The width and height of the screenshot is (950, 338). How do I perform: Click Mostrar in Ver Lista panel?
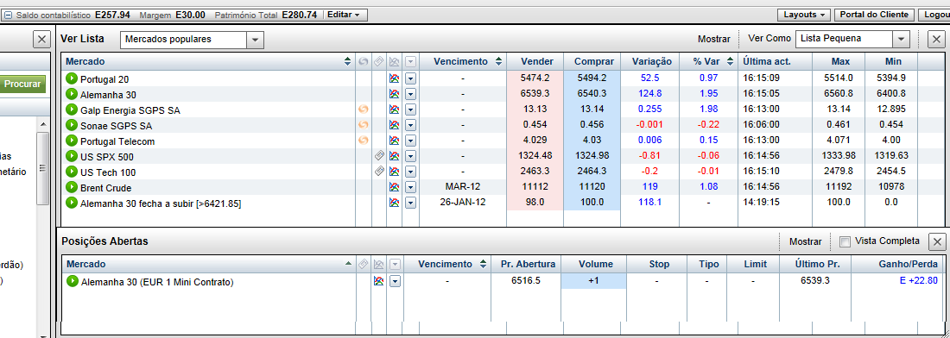click(713, 39)
